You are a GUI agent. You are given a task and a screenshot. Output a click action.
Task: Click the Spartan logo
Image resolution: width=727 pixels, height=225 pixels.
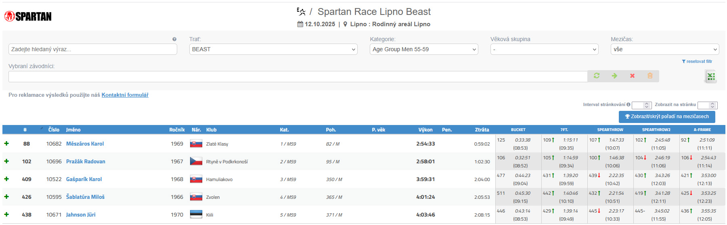[28, 17]
